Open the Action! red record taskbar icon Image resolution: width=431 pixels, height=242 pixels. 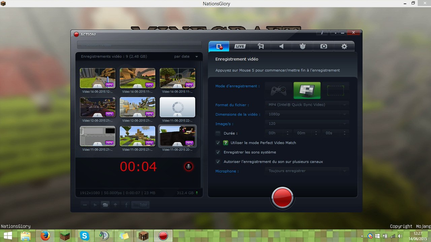(163, 236)
